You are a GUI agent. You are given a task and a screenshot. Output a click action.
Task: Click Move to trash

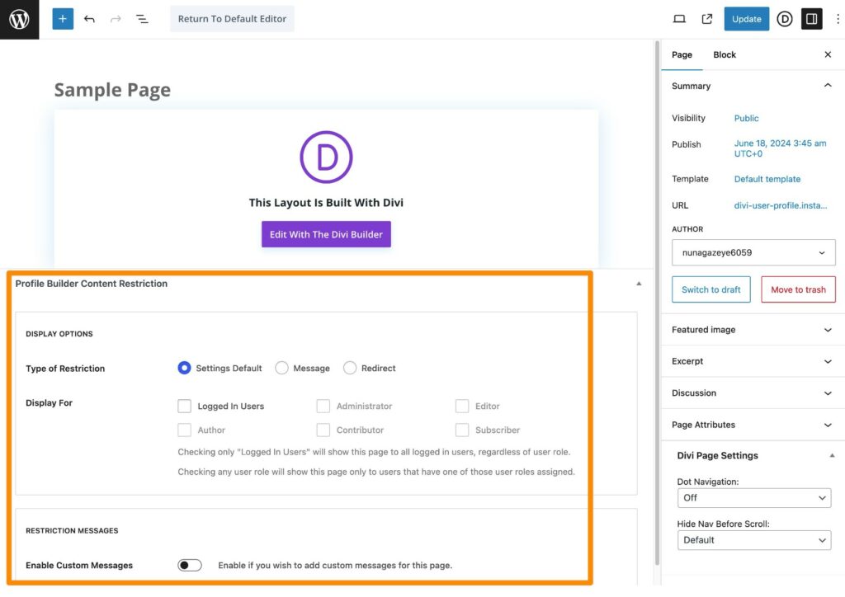(798, 289)
